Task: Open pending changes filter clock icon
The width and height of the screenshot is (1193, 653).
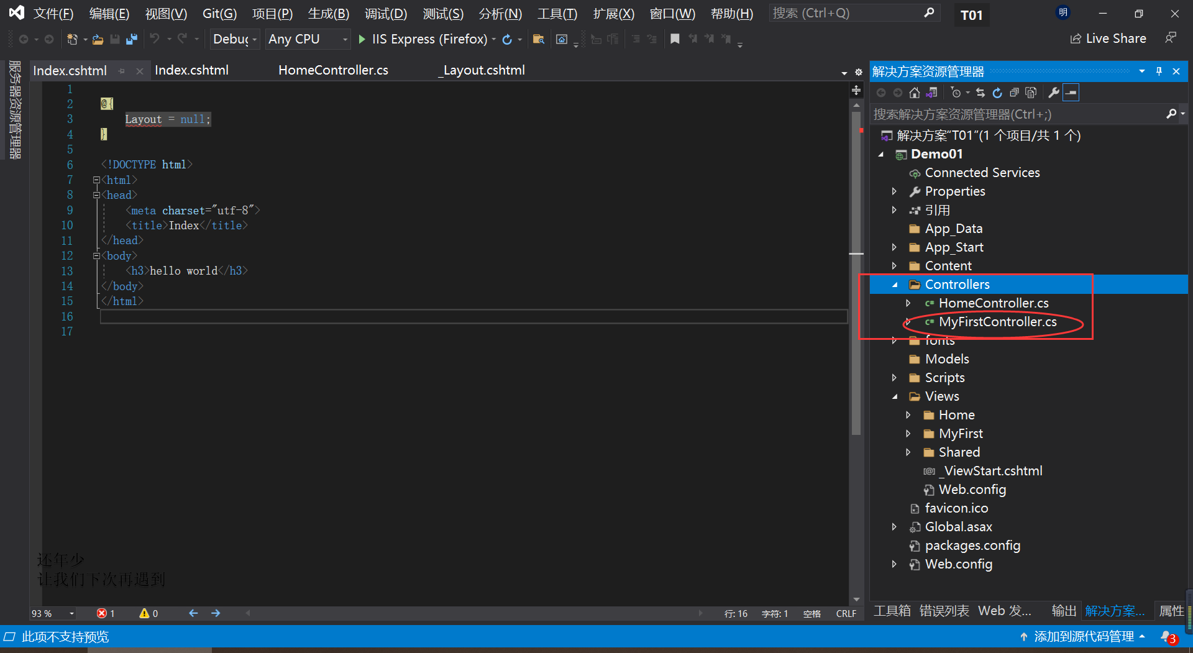Action: (x=956, y=93)
